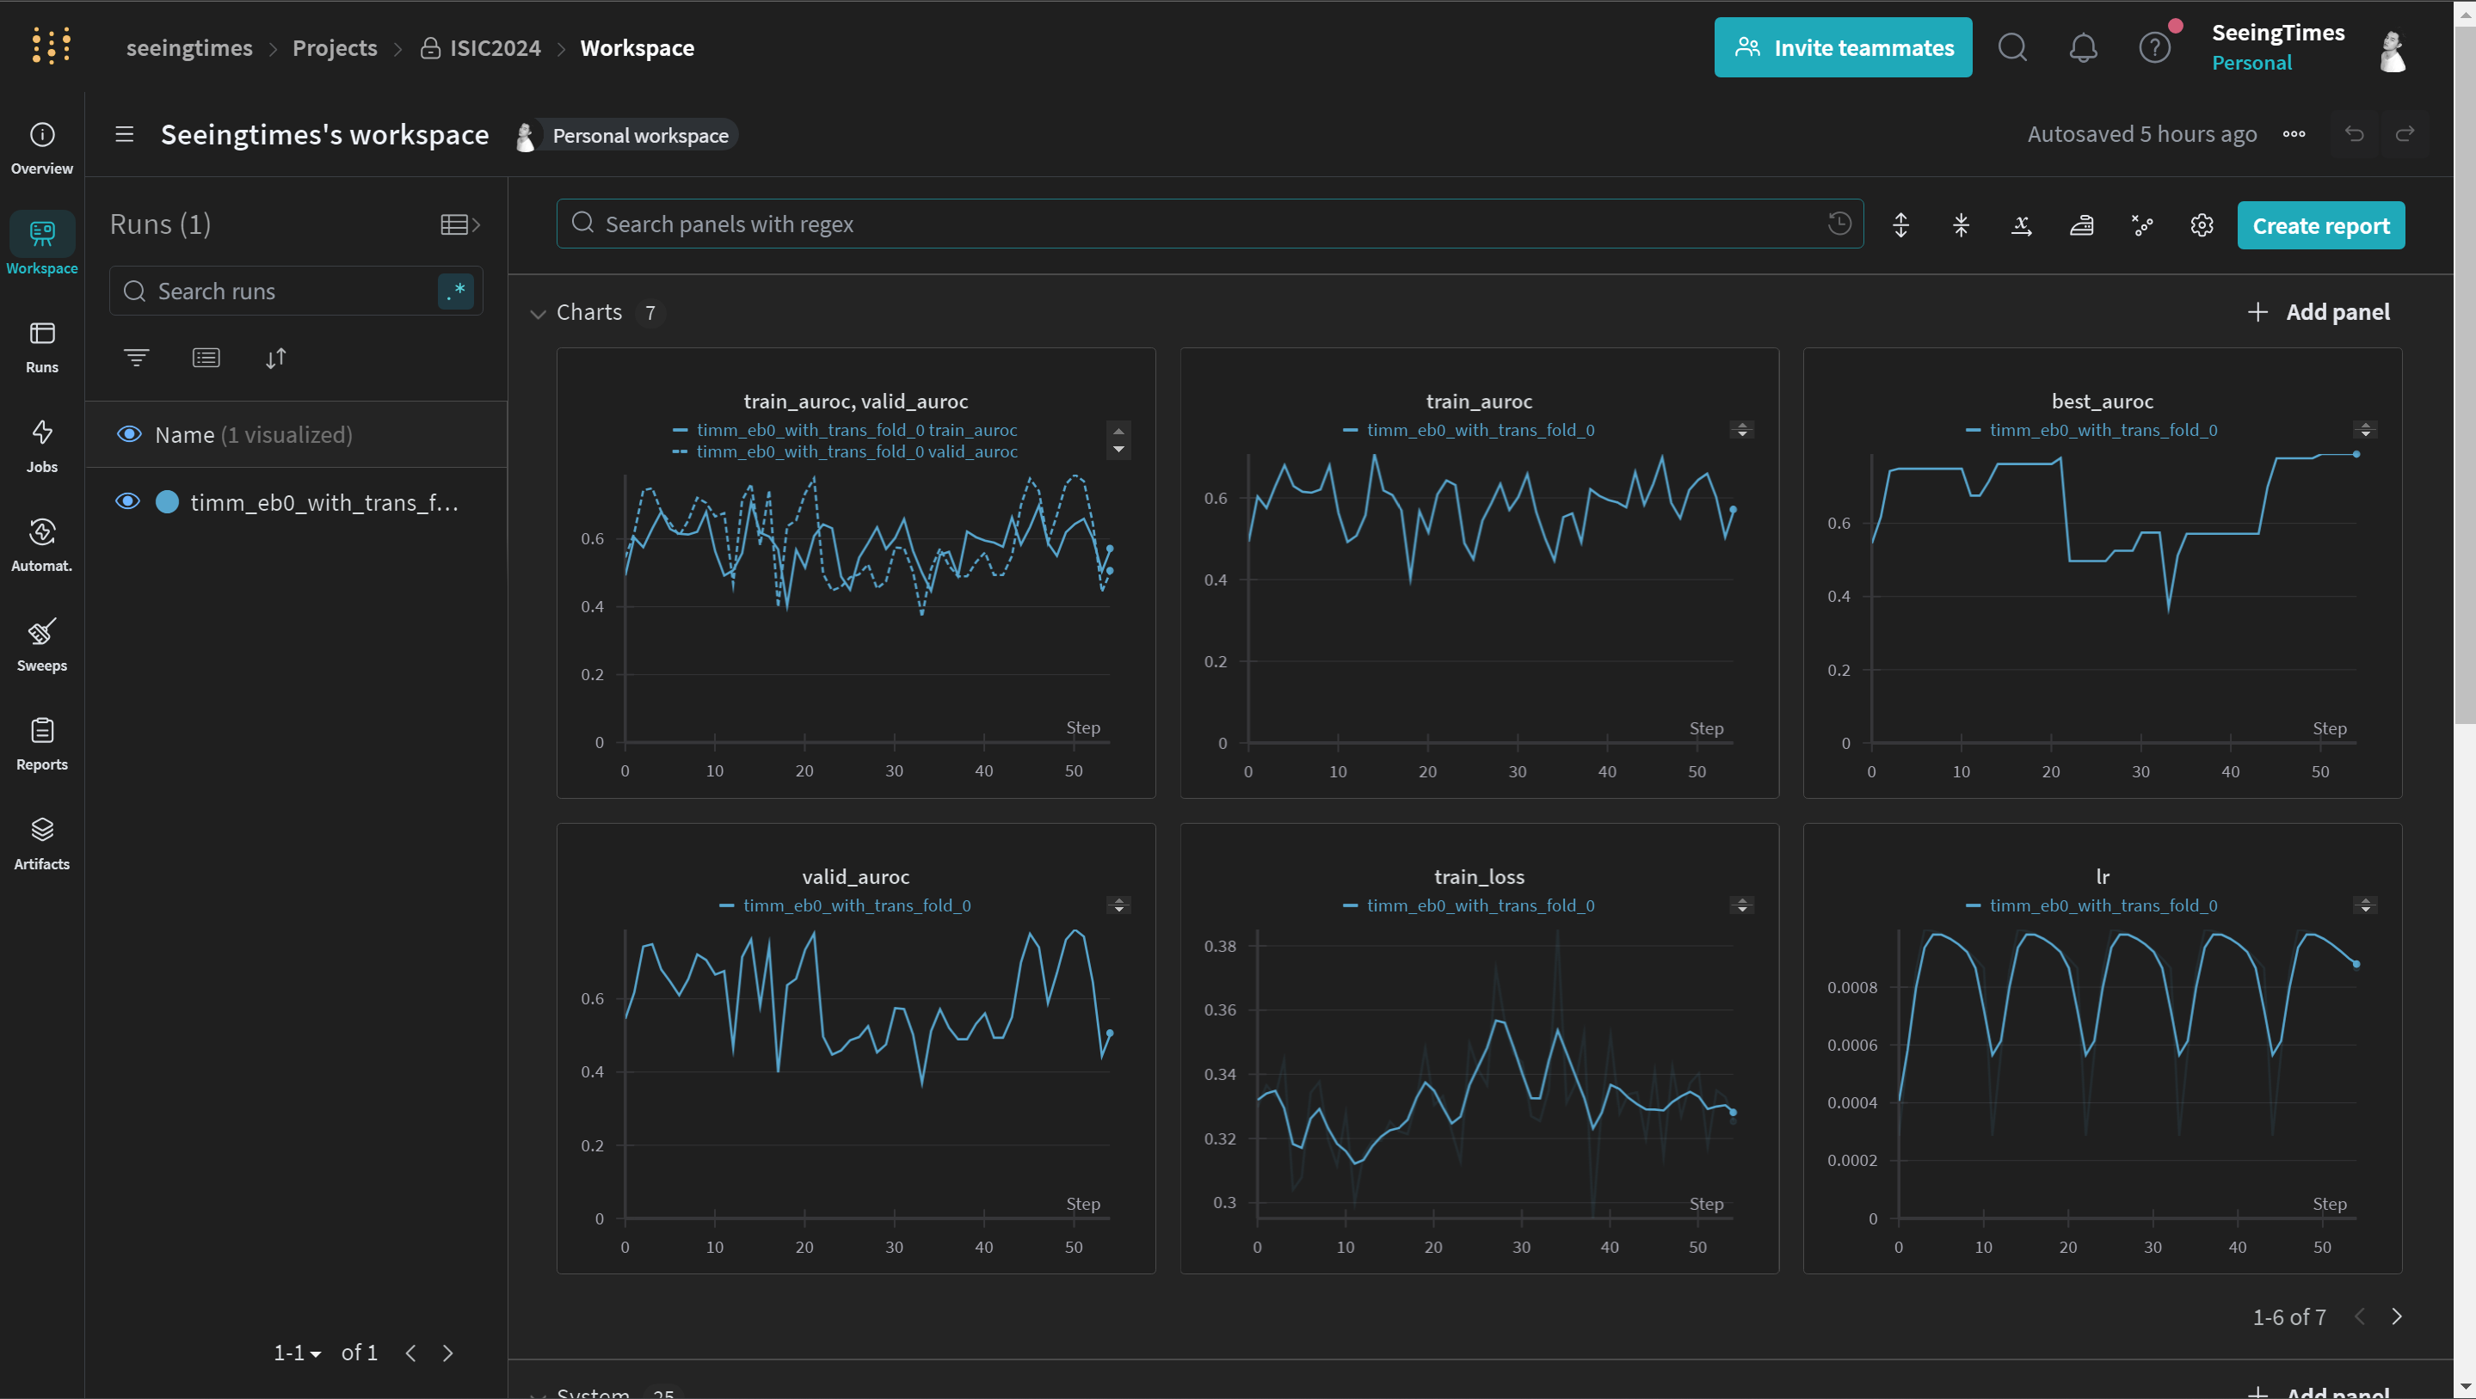Go to next charts page arrow
2476x1399 pixels.
pos(2396,1316)
